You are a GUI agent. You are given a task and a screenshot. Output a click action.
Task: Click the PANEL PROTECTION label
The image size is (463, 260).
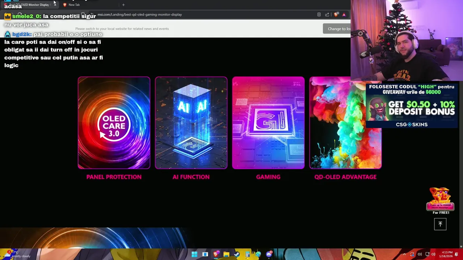click(x=114, y=177)
